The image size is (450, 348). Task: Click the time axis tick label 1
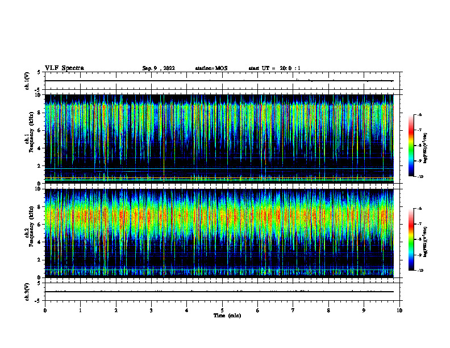[x=81, y=310]
